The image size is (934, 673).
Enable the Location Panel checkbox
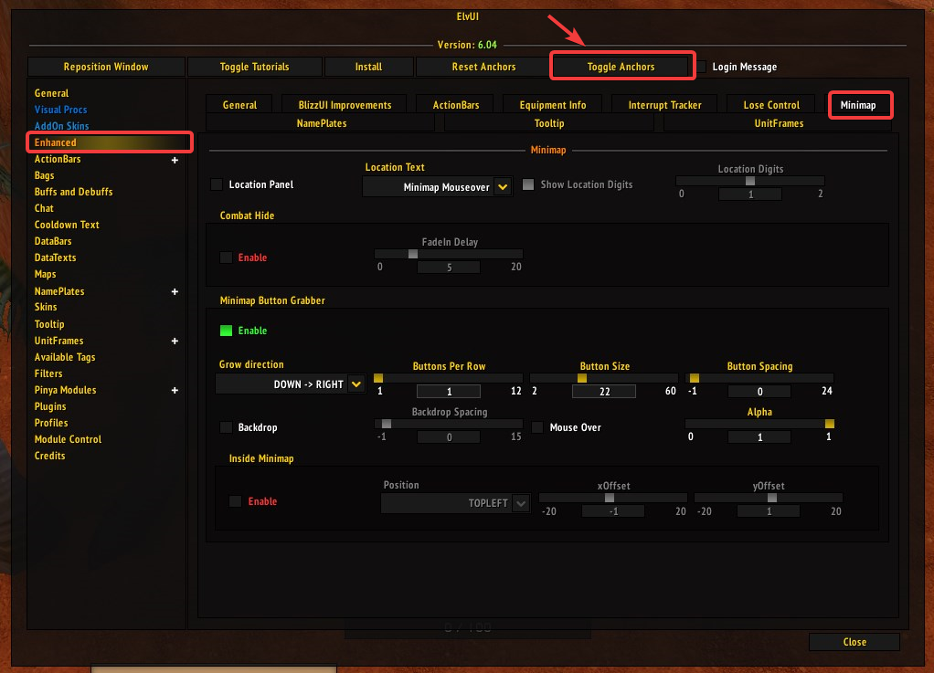(x=217, y=184)
